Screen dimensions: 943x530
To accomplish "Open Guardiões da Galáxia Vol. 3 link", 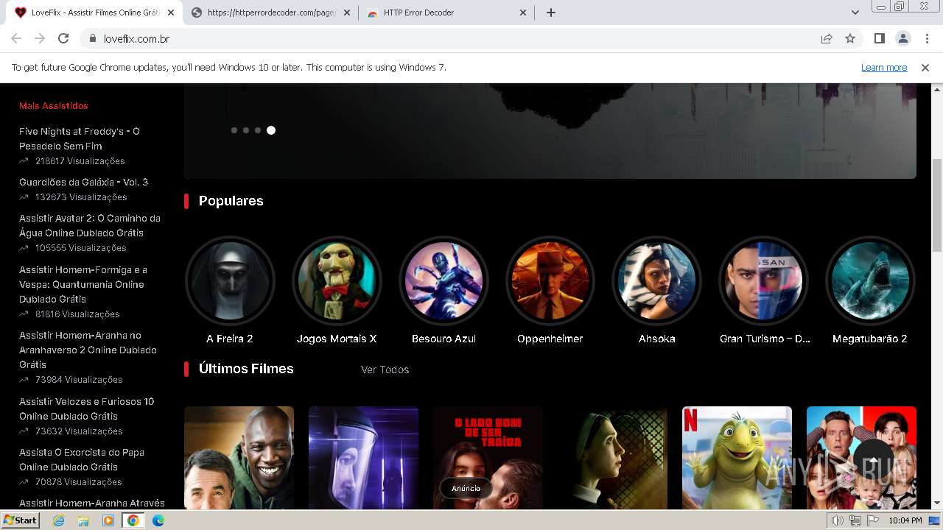I will [83, 182].
